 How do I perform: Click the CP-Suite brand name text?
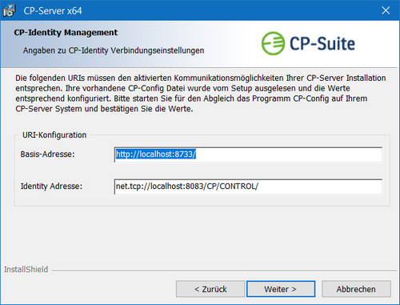(322, 43)
